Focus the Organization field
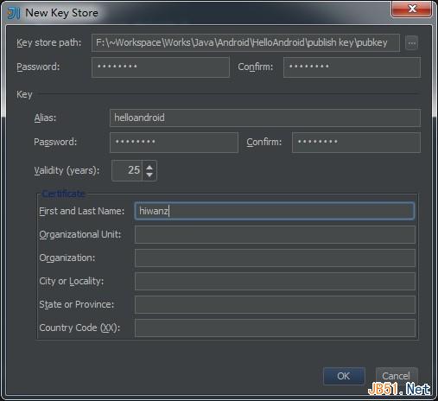This screenshot has width=438, height=401. 275,258
